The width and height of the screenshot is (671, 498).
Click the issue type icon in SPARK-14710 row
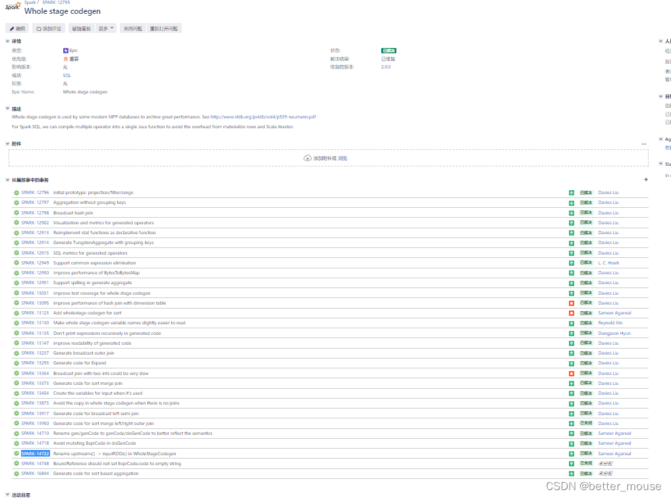tap(572, 434)
